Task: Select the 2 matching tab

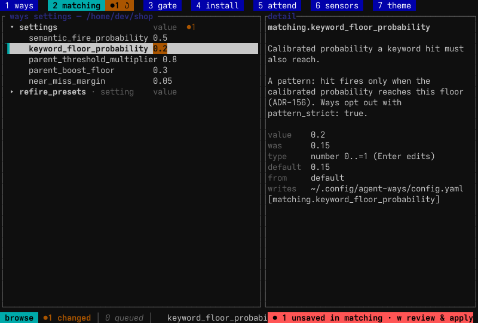Action: click(x=76, y=5)
